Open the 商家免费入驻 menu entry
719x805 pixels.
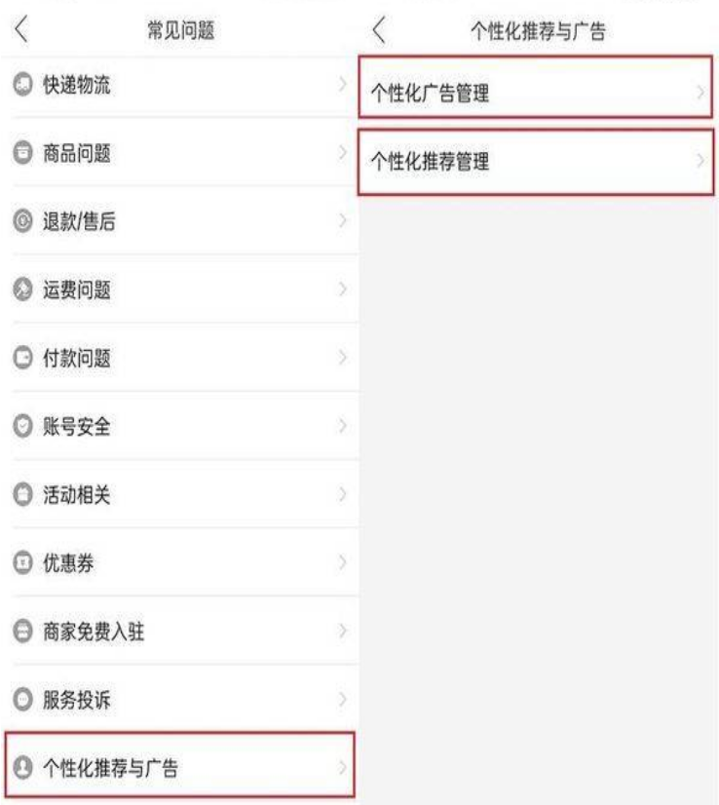tap(179, 631)
